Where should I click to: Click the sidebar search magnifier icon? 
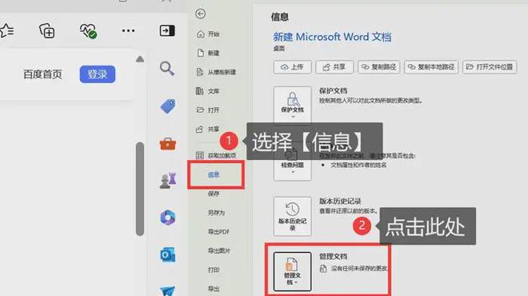pyautogui.click(x=167, y=68)
